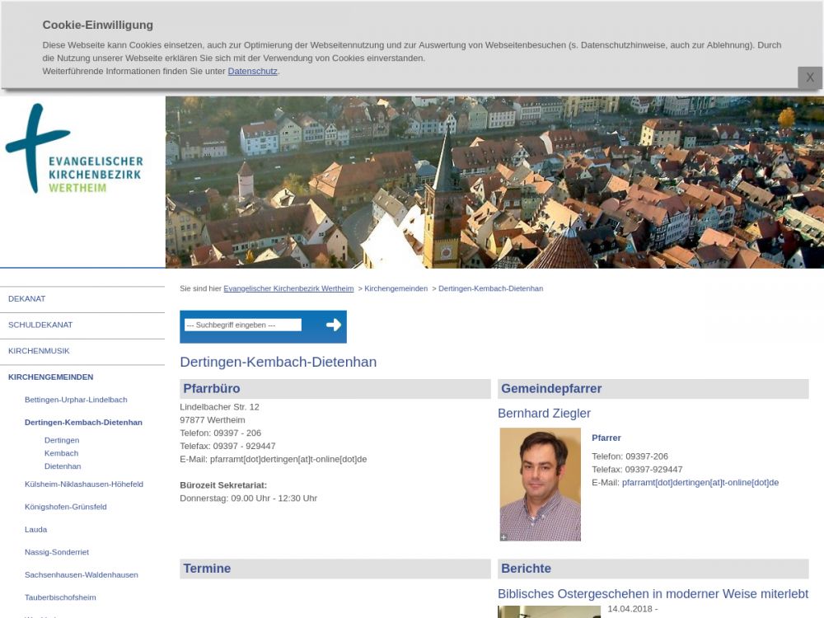Click into the Suchbegriff search field
This screenshot has height=618, width=824.
pos(242,325)
